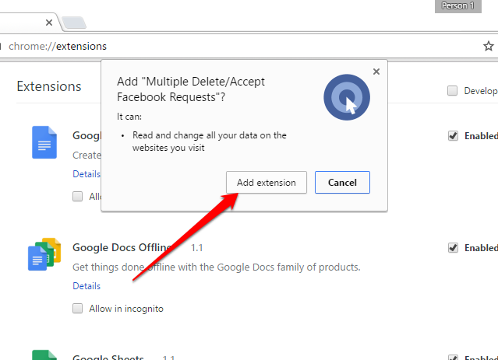The width and height of the screenshot is (498, 360).
Task: Click the Multiple Delete/Accept extension icon
Action: (x=347, y=97)
